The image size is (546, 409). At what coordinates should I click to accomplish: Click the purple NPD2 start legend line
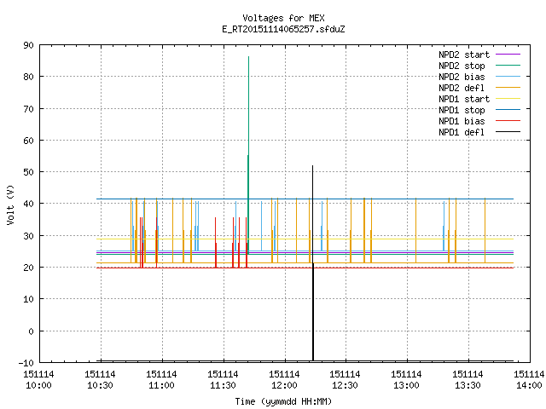(x=508, y=55)
